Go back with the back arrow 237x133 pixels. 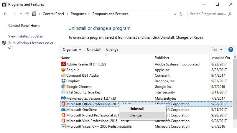tap(5, 14)
